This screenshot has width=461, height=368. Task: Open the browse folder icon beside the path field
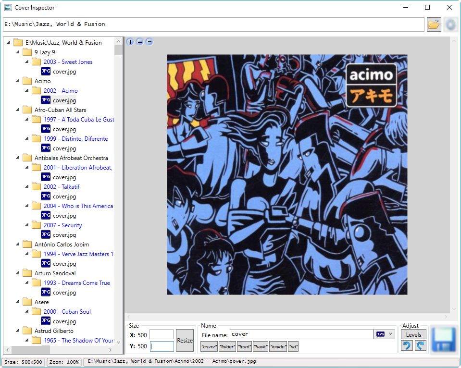pyautogui.click(x=434, y=25)
